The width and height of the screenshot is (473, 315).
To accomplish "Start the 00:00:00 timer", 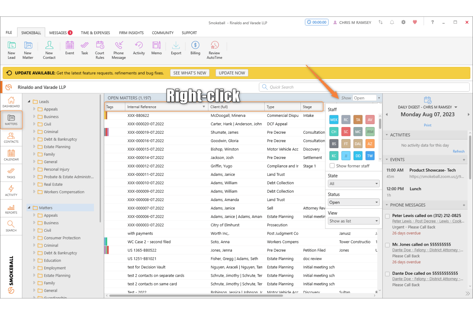I will tap(317, 22).
